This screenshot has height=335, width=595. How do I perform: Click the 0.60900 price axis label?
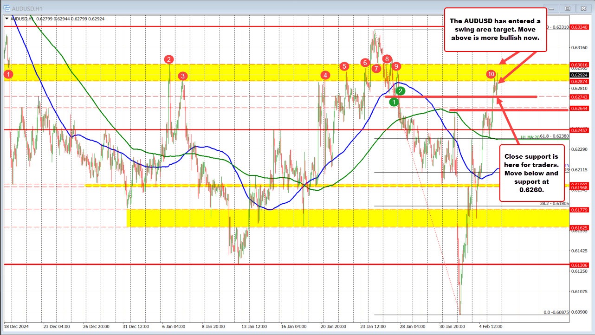coord(579,312)
